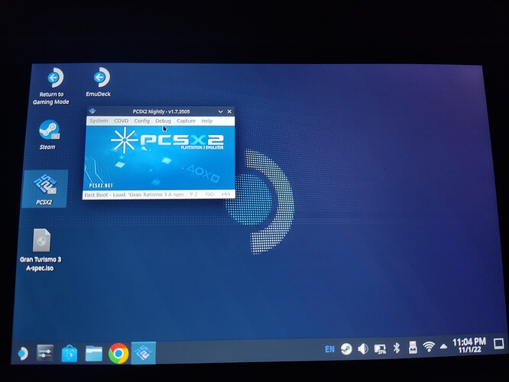Click the Steam desktop shortcut

pyautogui.click(x=47, y=133)
